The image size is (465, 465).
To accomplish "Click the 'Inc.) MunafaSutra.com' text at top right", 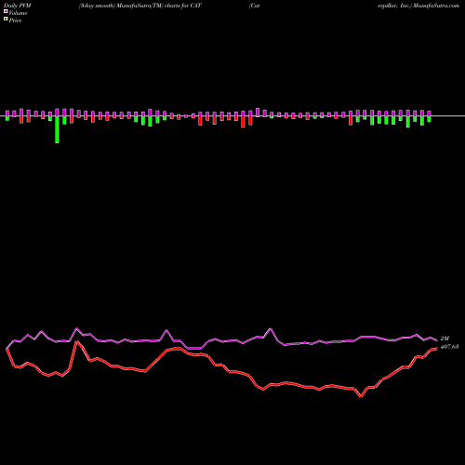I will 430,6.
